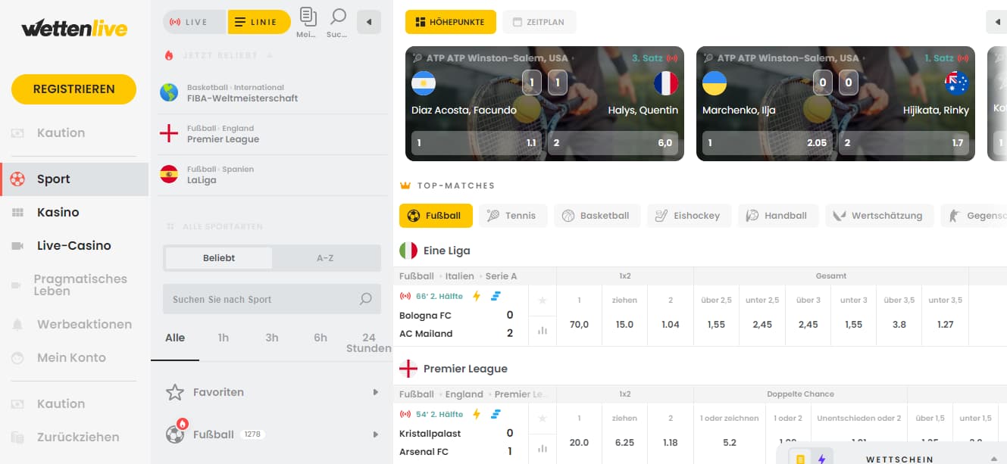Image resolution: width=1007 pixels, height=464 pixels.
Task: Open statistics chart icon for Arsenal match
Action: tap(542, 448)
